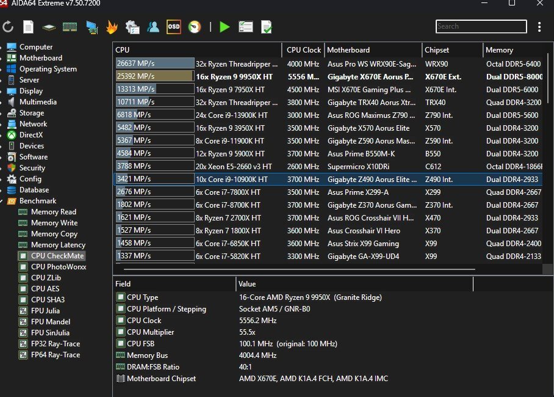554x397 pixels.
Task: Click the CPU Clock column header
Action: pyautogui.click(x=303, y=50)
